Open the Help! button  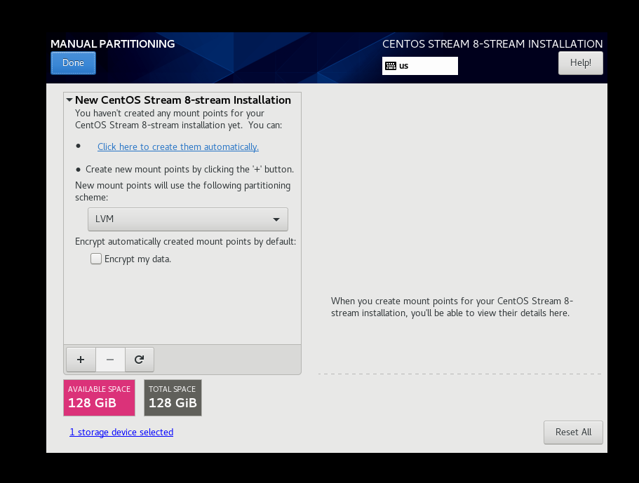pos(580,63)
